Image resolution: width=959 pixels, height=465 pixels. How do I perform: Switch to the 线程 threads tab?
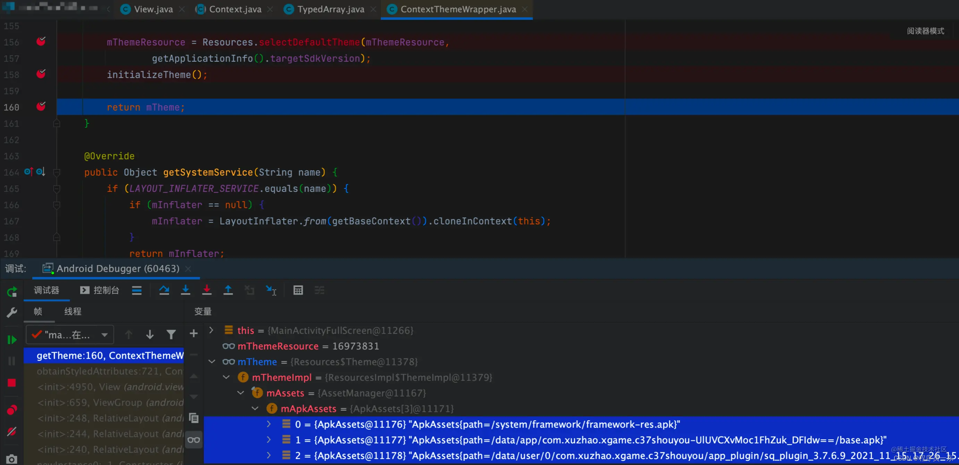[x=73, y=311]
